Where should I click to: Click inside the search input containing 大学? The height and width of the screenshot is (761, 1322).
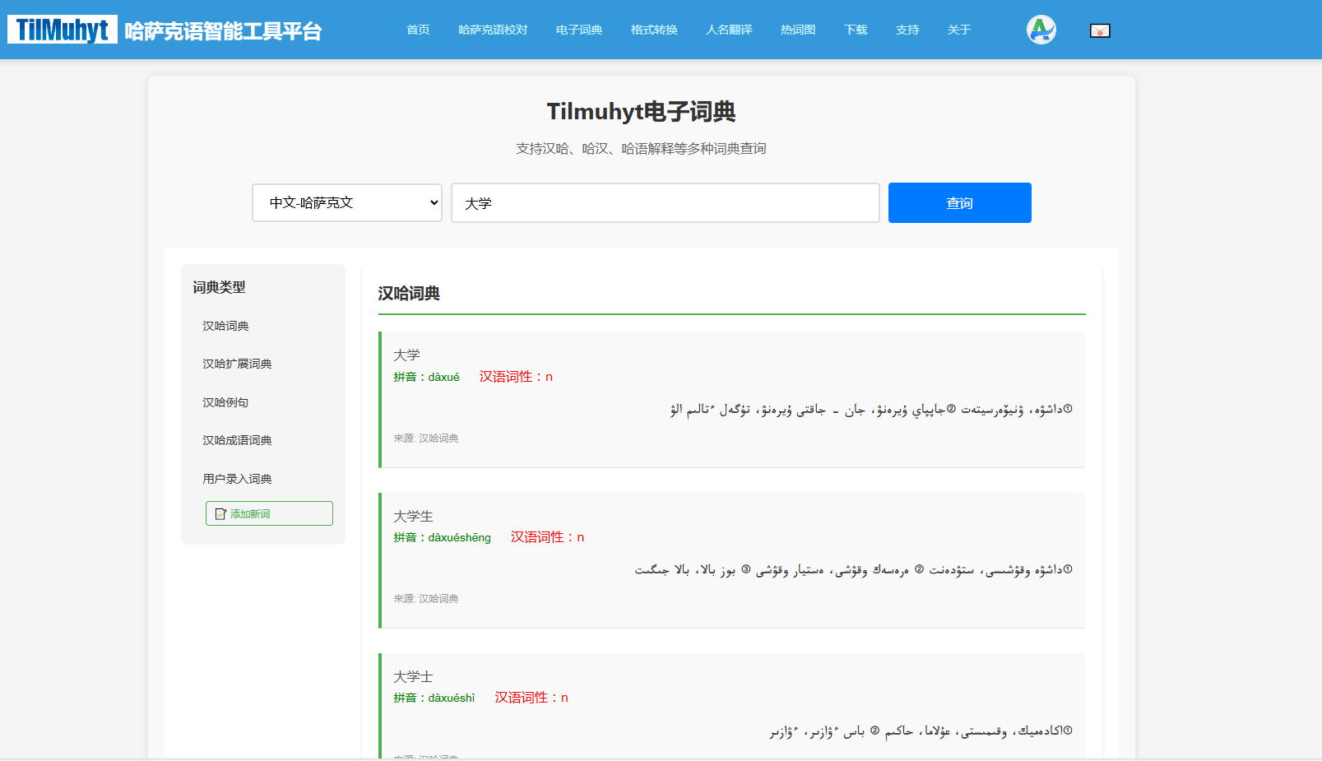pyautogui.click(x=665, y=202)
